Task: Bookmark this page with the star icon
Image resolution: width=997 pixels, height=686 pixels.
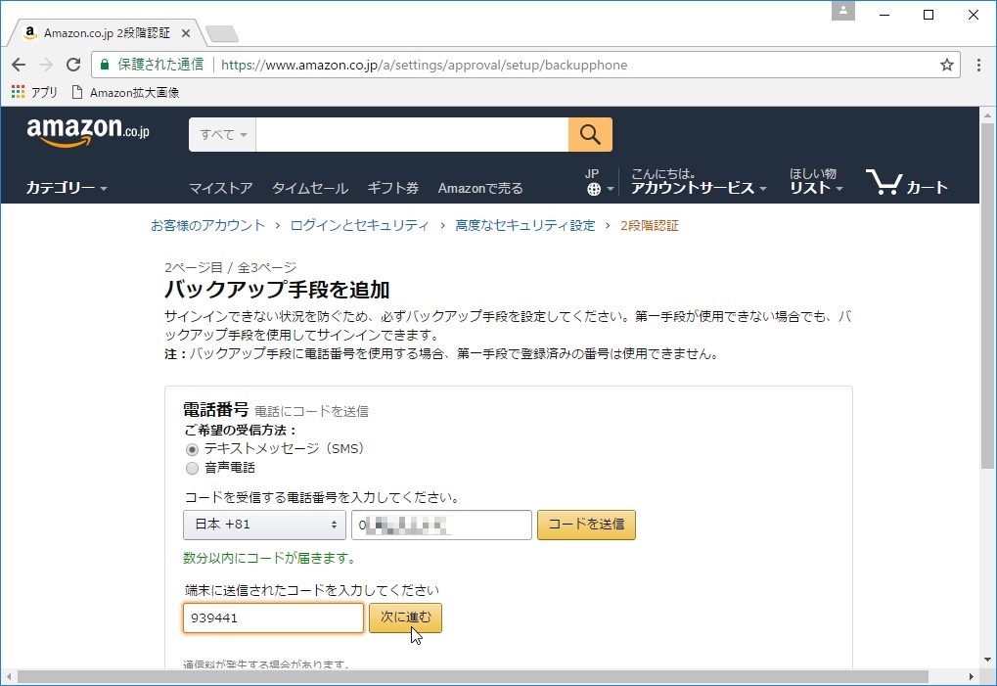Action: coord(945,65)
